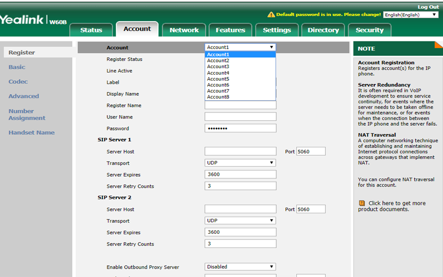Image resolution: width=443 pixels, height=277 pixels.
Task: Expand the Enable Outbound Proxy Server dropdown
Action: [240, 266]
